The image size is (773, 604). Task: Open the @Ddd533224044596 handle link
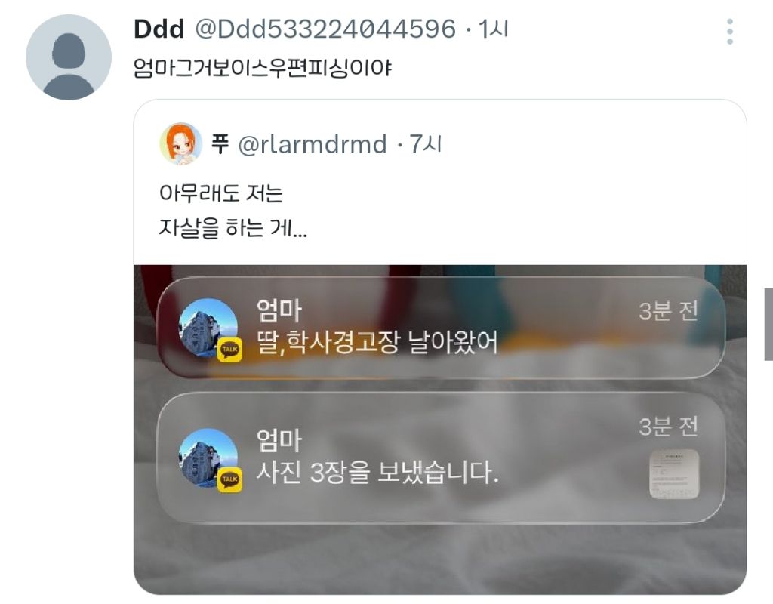click(x=325, y=29)
